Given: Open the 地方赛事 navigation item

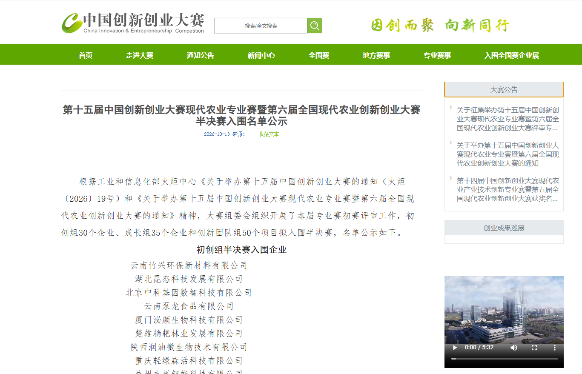Looking at the screenshot, I should click(x=376, y=55).
